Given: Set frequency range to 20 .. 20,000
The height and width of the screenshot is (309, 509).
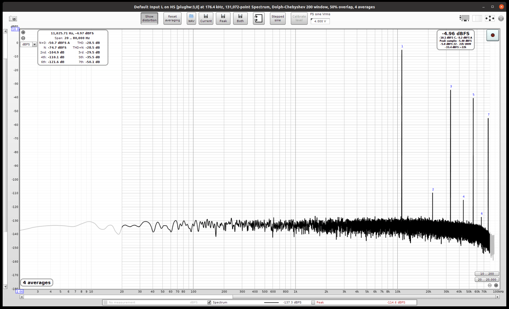Looking at the screenshot, I should click(487, 280).
